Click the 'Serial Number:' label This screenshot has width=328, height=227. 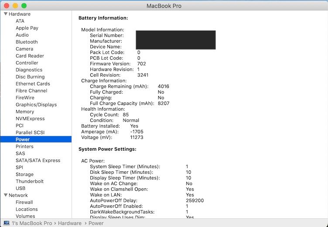(107, 35)
